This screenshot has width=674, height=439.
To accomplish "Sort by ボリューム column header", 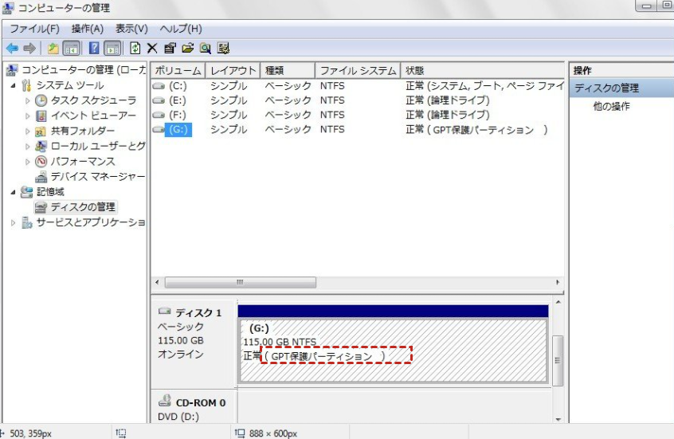I will click(x=178, y=71).
